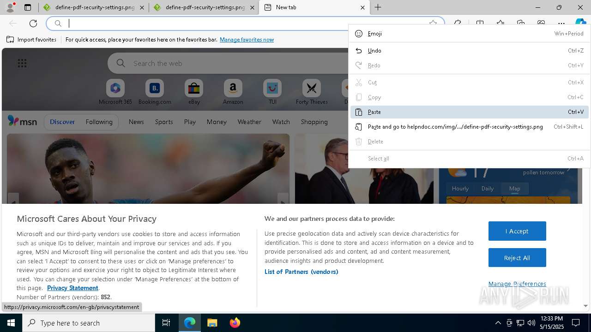
Task: Choose Select all in context menu
Action: 470,159
